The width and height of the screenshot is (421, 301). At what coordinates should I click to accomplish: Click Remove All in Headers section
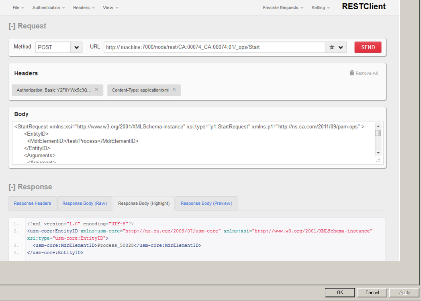point(367,73)
